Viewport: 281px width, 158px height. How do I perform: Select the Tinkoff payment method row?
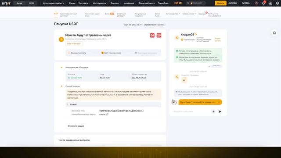point(113,104)
